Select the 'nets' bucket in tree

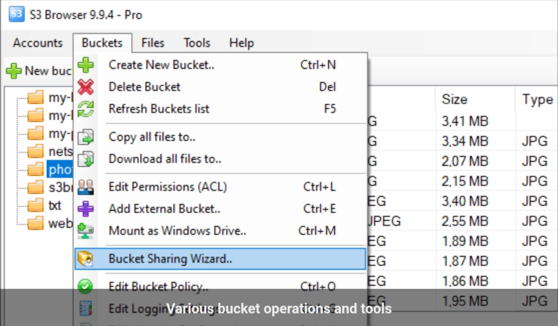(x=61, y=151)
